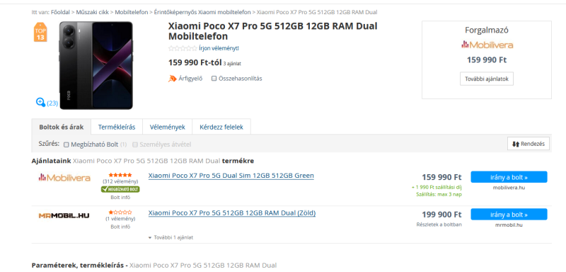The width and height of the screenshot is (566, 272).
Task: Toggle the Személyes átvétel checkbox
Action: [x=135, y=144]
